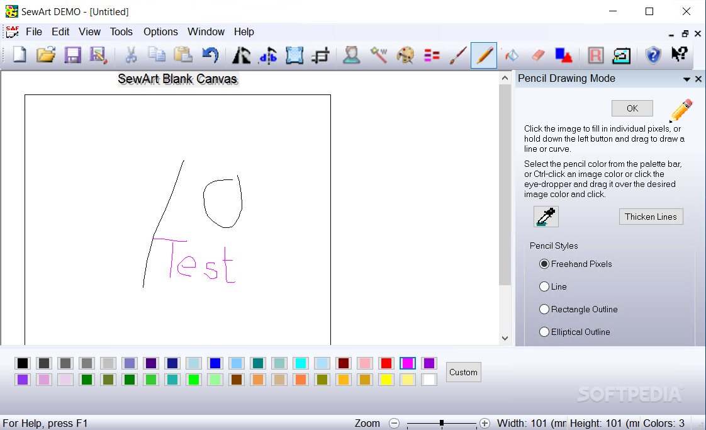Open the portrait image wizard icon
The image size is (706, 430).
[x=352, y=55]
